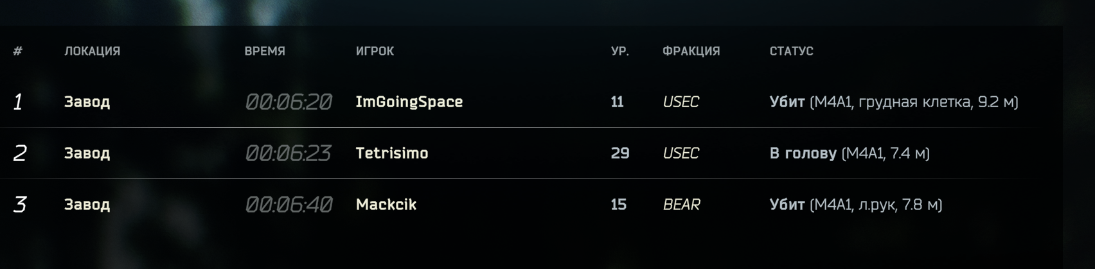Click the ИГРОК column header
The height and width of the screenshot is (269, 1095).
click(x=375, y=51)
